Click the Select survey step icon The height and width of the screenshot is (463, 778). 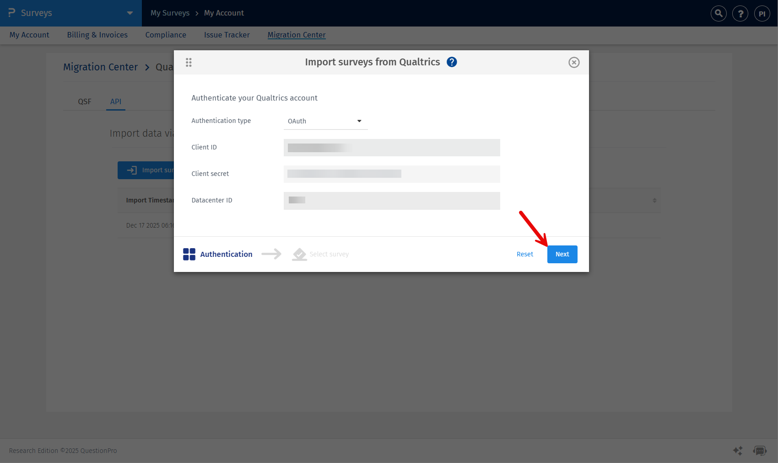tap(299, 254)
